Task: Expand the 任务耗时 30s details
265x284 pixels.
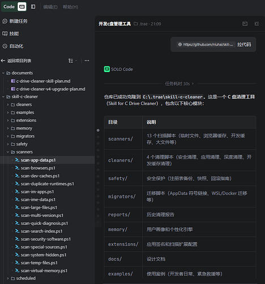Action: (x=179, y=83)
